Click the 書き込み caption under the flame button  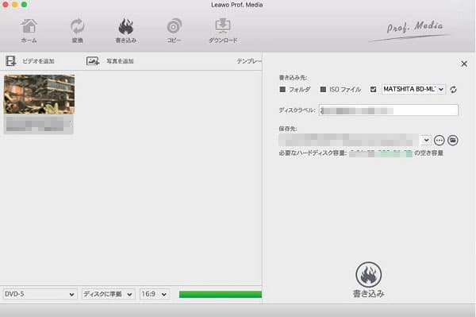[369, 294]
